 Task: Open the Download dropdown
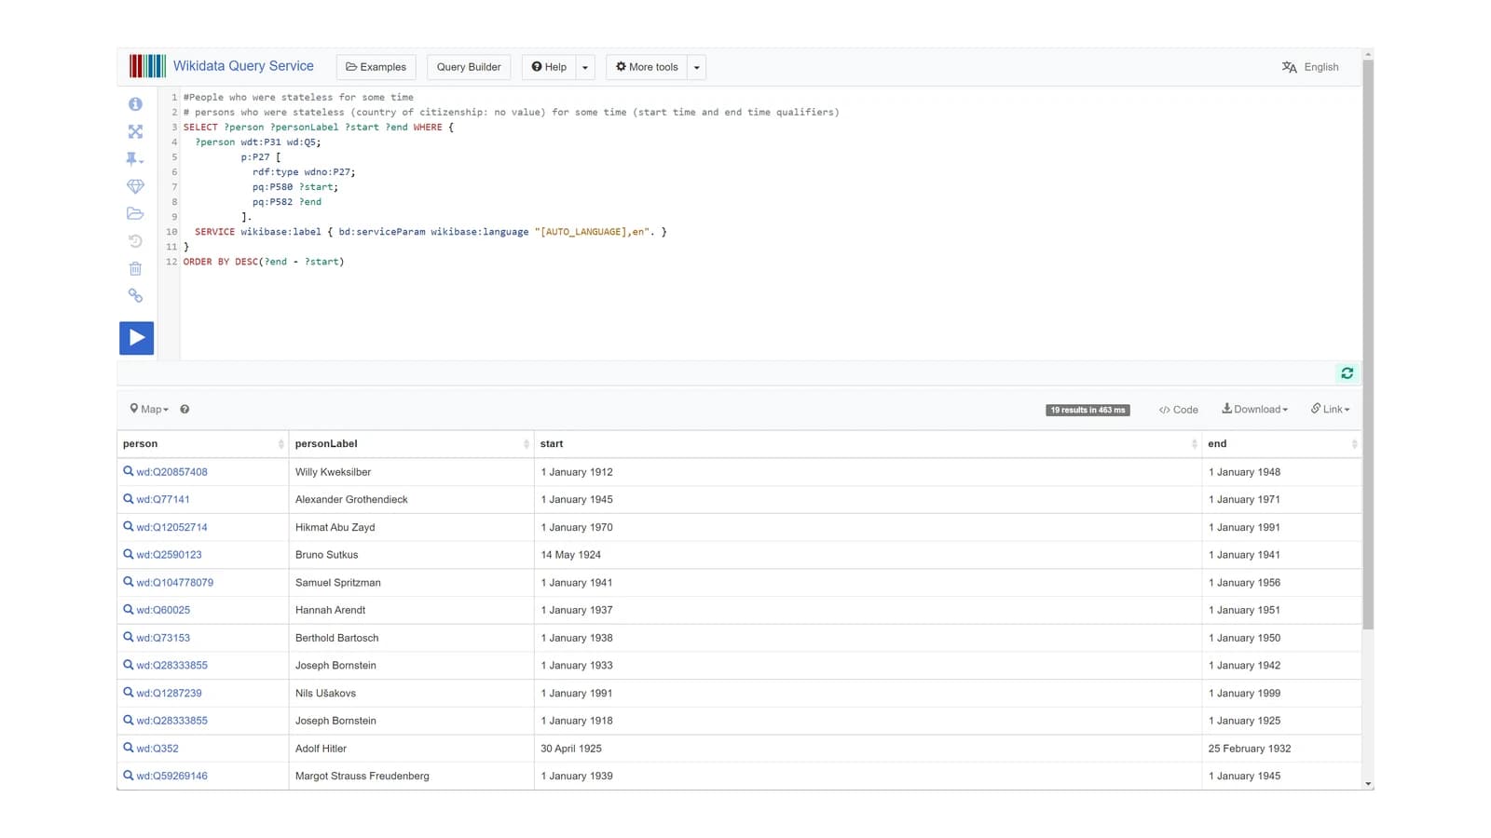[1254, 410]
